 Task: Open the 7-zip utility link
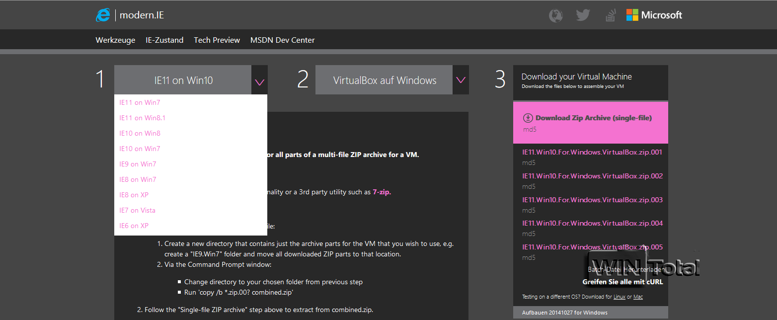382,192
